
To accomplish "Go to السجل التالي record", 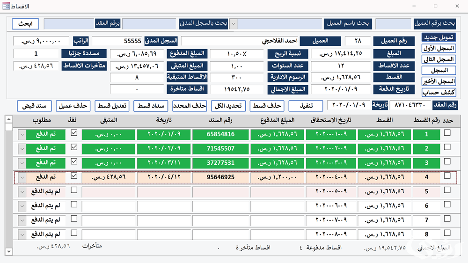I will [439, 59].
